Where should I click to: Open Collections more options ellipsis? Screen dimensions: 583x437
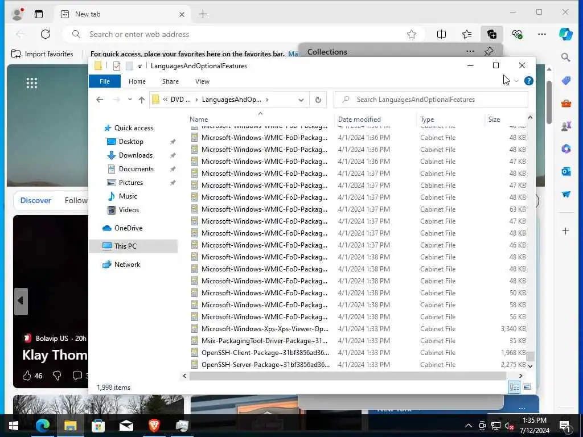[470, 51]
